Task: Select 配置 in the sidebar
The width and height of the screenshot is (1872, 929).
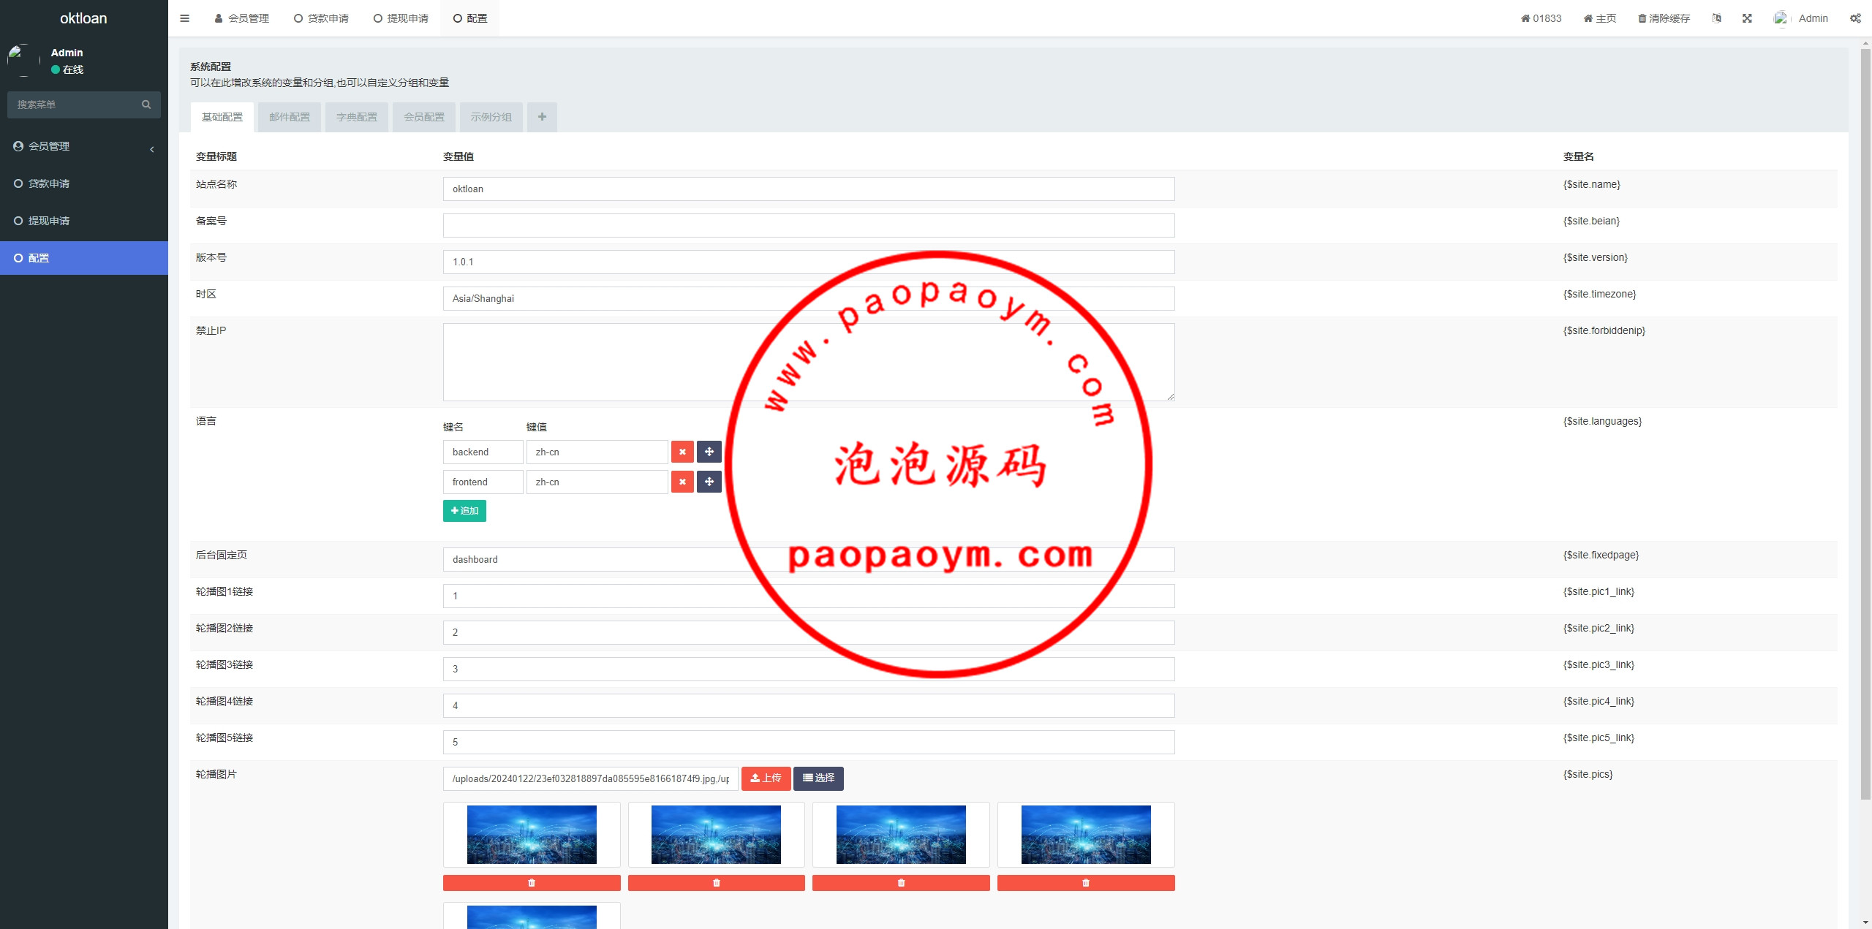Action: tap(84, 258)
